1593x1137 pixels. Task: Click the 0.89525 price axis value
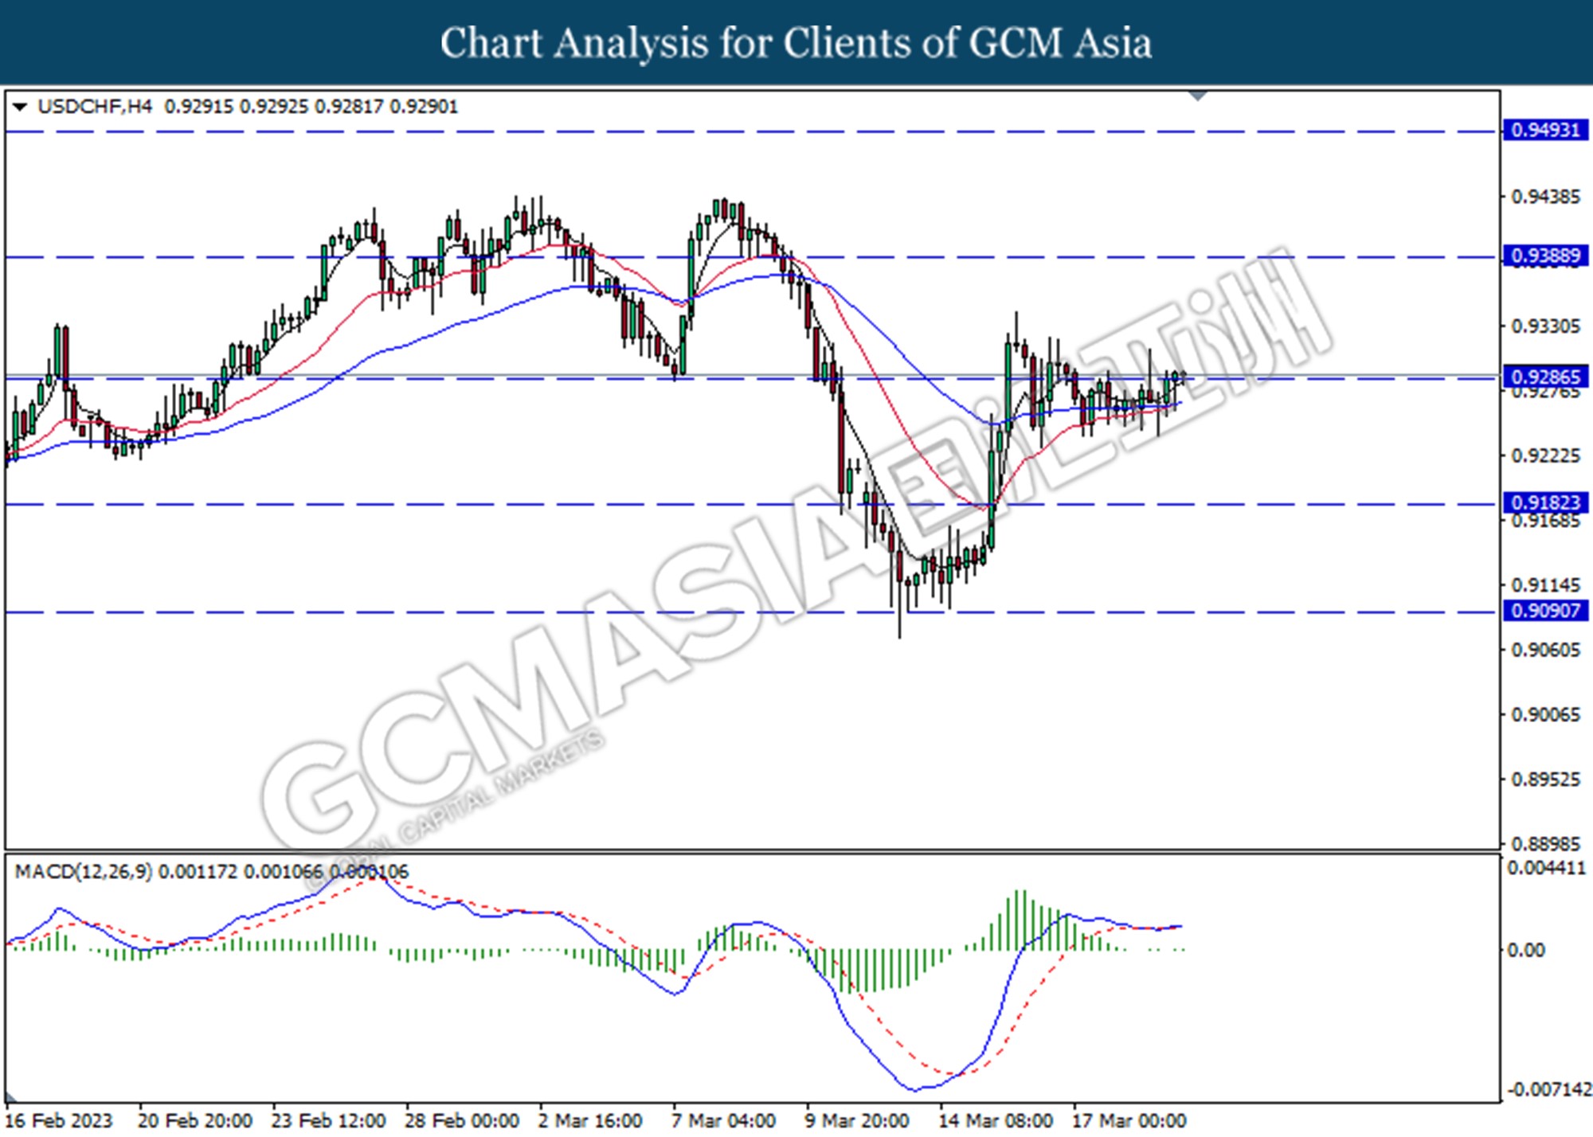tap(1546, 779)
